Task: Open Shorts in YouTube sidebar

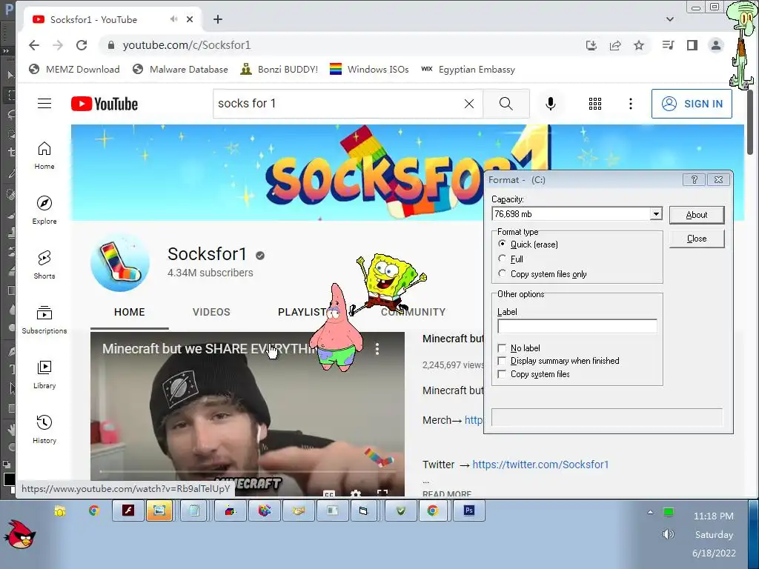Action: (44, 264)
